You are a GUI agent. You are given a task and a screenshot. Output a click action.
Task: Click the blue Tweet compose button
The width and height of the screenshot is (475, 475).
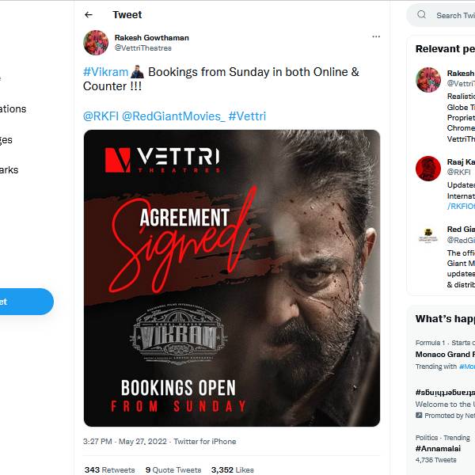(x=24, y=302)
